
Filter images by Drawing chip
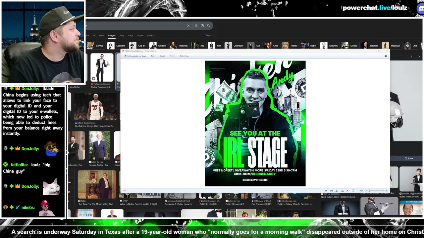coord(330,46)
